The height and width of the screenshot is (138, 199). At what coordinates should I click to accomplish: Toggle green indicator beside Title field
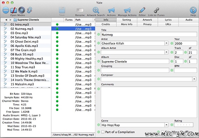point(98,34)
